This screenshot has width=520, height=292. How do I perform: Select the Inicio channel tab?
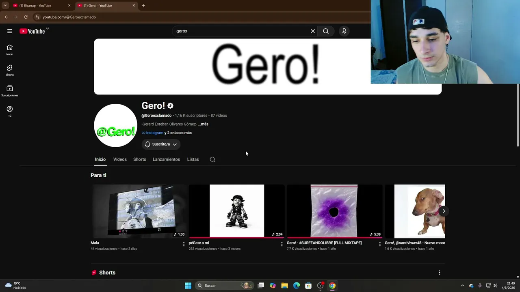[x=100, y=159]
